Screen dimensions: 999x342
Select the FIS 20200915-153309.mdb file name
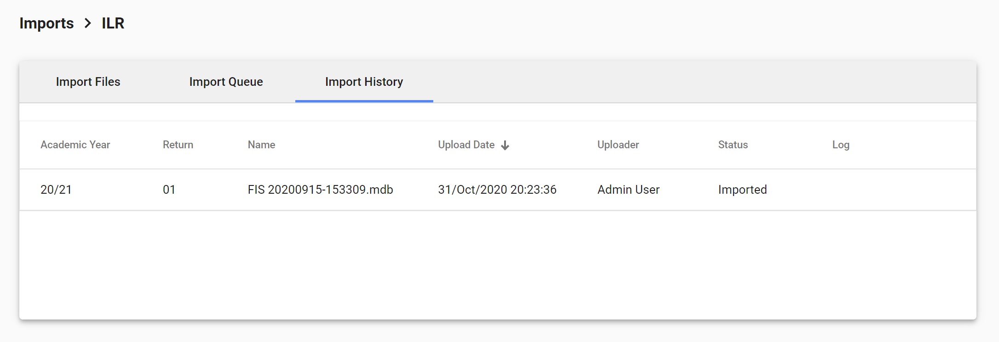[320, 190]
